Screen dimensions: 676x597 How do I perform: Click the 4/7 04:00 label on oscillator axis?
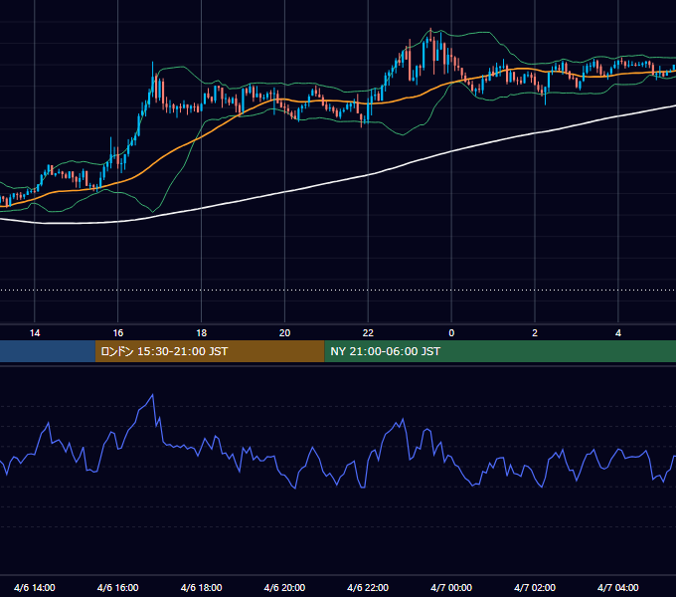[618, 587]
